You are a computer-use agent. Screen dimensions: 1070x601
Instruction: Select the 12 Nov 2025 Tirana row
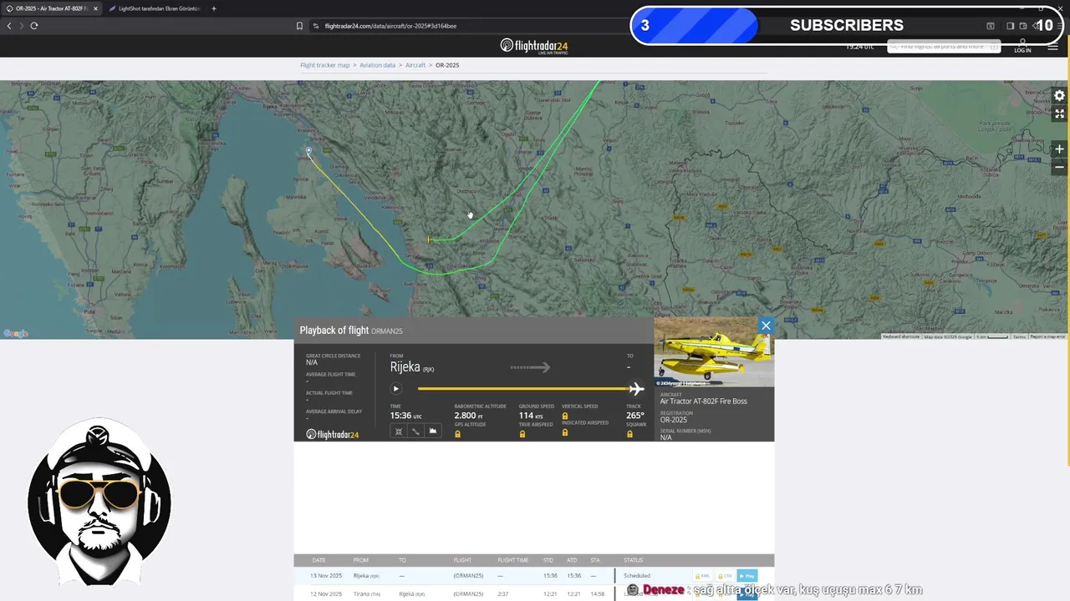[534, 593]
